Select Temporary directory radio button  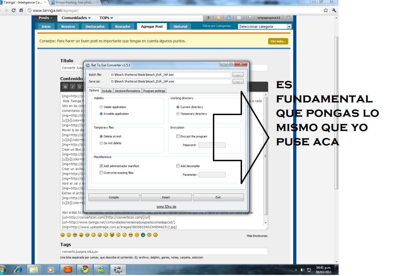point(178,114)
